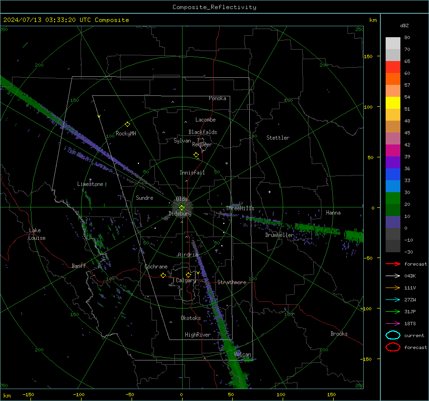Click the Olds city label
The width and height of the screenshot is (429, 401).
[x=182, y=199]
